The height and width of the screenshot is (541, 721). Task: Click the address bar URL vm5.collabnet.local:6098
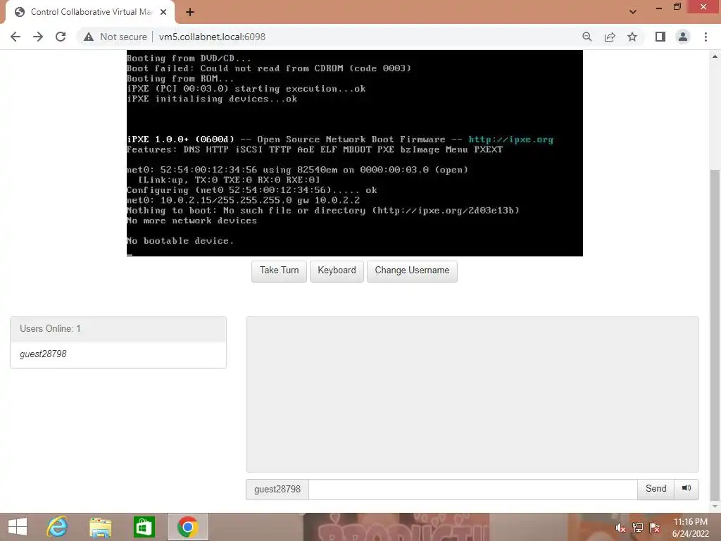coord(212,37)
